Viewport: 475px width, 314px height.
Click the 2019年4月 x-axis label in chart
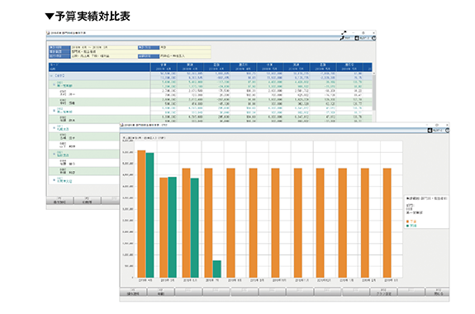pyautogui.click(x=146, y=281)
